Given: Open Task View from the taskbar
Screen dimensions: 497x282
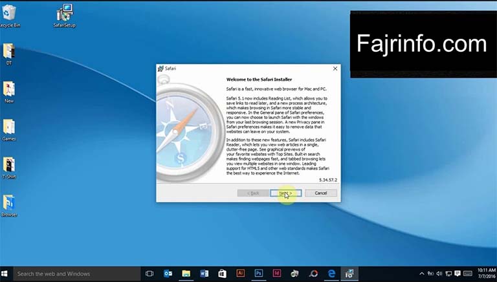Looking at the screenshot, I should point(149,274).
